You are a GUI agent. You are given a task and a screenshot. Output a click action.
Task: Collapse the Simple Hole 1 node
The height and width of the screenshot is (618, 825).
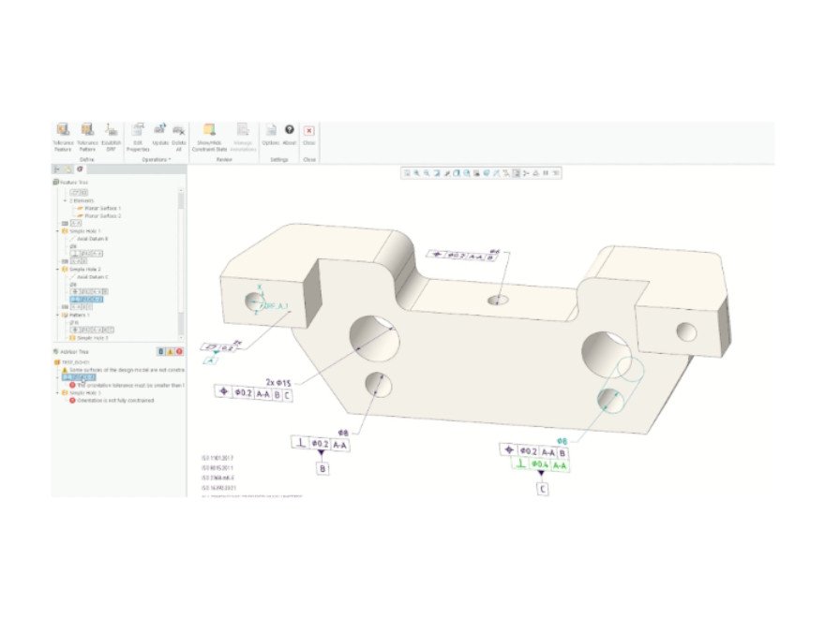[x=58, y=230]
